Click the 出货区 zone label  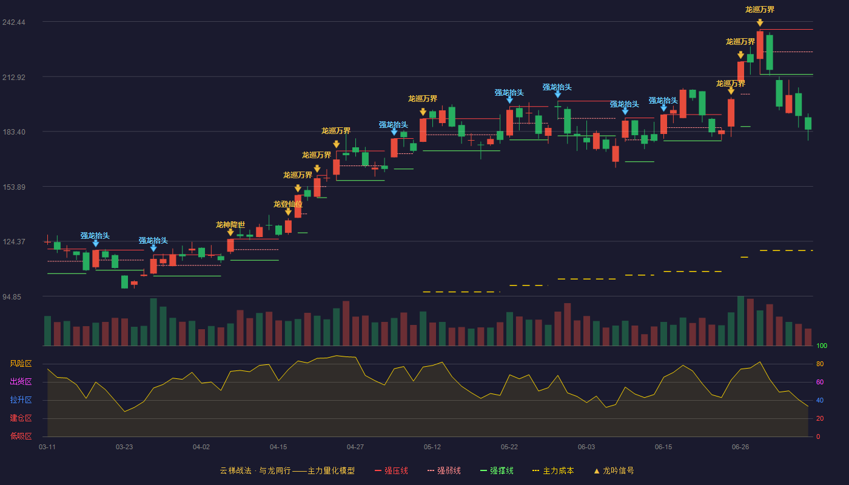21,382
